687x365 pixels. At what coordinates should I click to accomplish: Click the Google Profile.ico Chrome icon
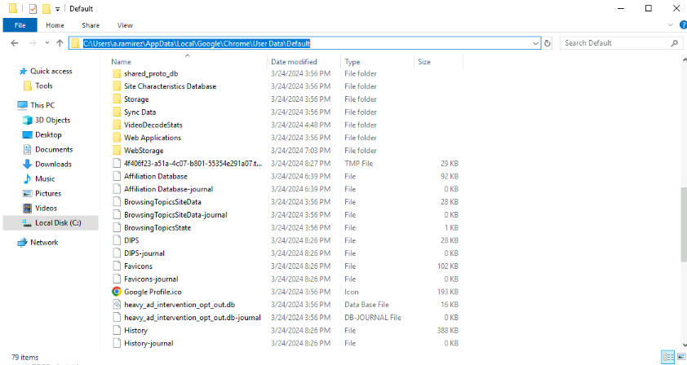coord(117,292)
